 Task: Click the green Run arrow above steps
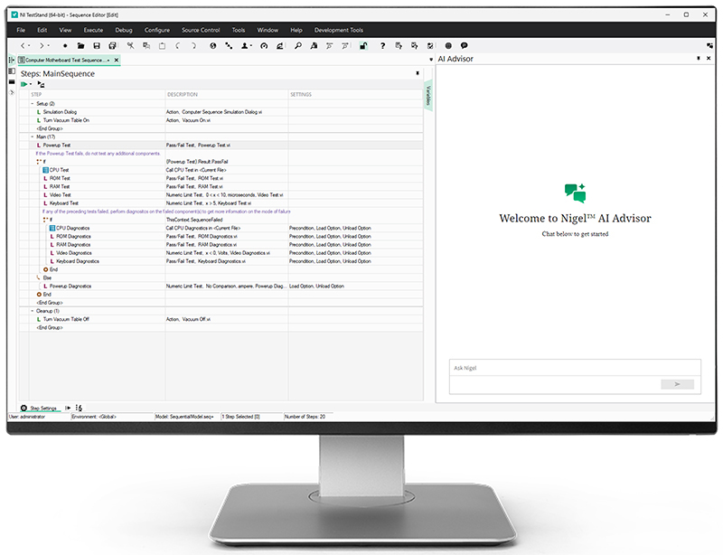click(x=24, y=84)
